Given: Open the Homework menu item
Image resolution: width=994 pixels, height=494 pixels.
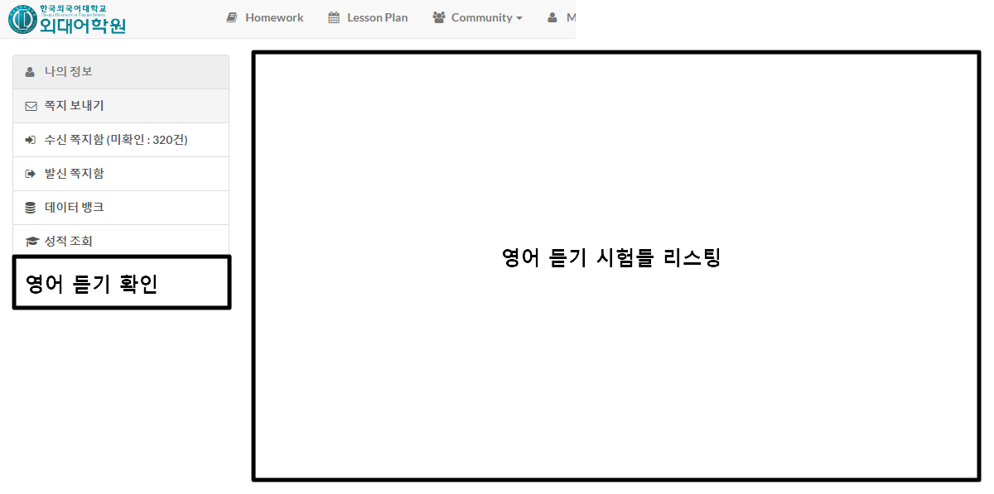Looking at the screenshot, I should point(265,17).
